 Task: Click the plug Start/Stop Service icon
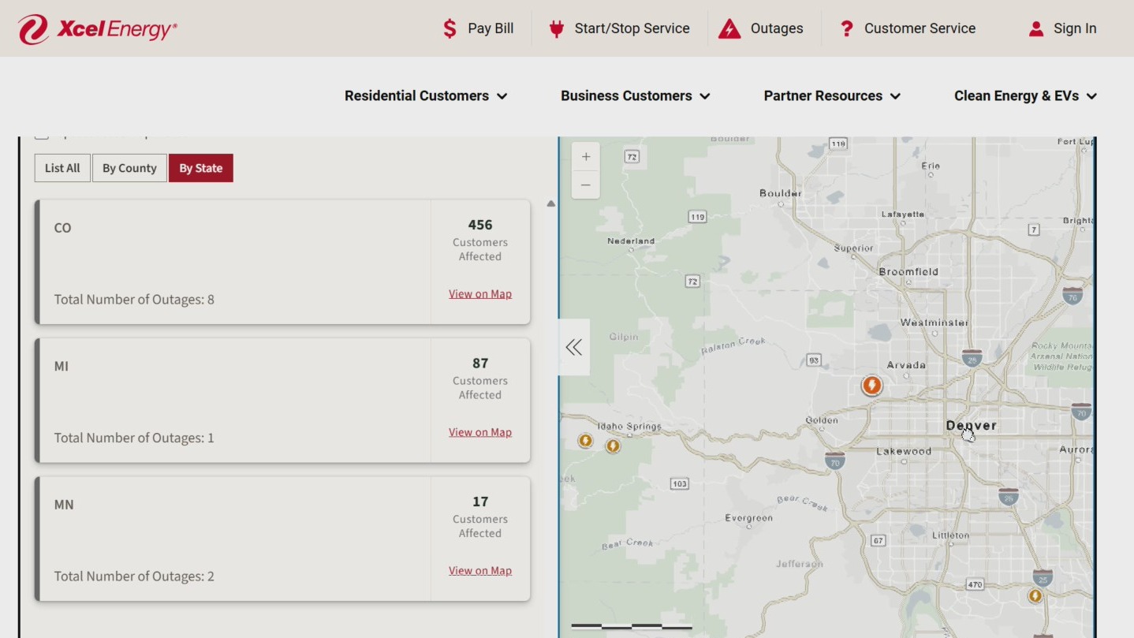coord(557,29)
